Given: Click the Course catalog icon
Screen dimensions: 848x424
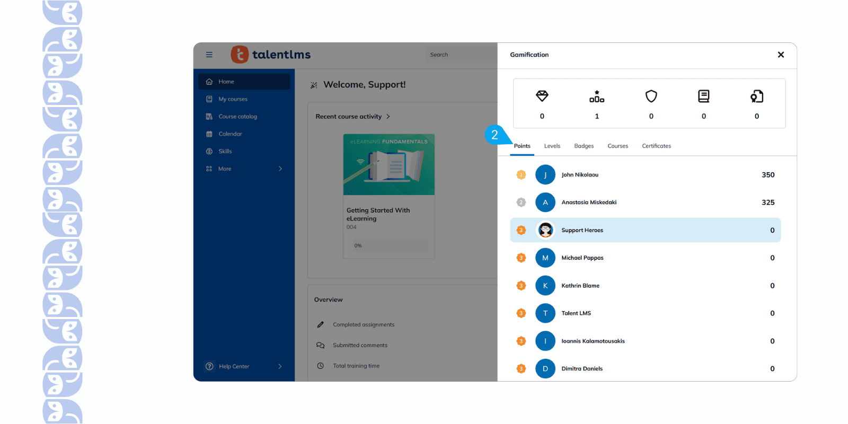Looking at the screenshot, I should 209,117.
